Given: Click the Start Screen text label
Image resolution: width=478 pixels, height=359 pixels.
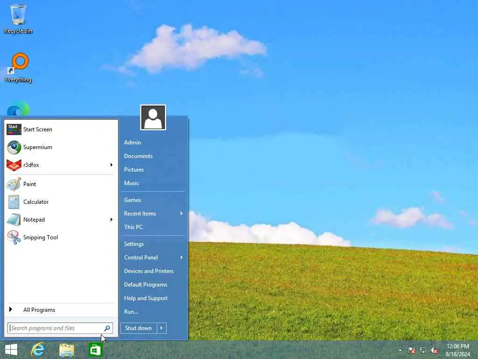Looking at the screenshot, I should [38, 129].
